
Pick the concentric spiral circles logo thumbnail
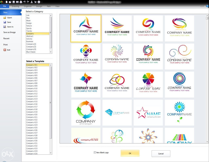[x=179, y=85]
